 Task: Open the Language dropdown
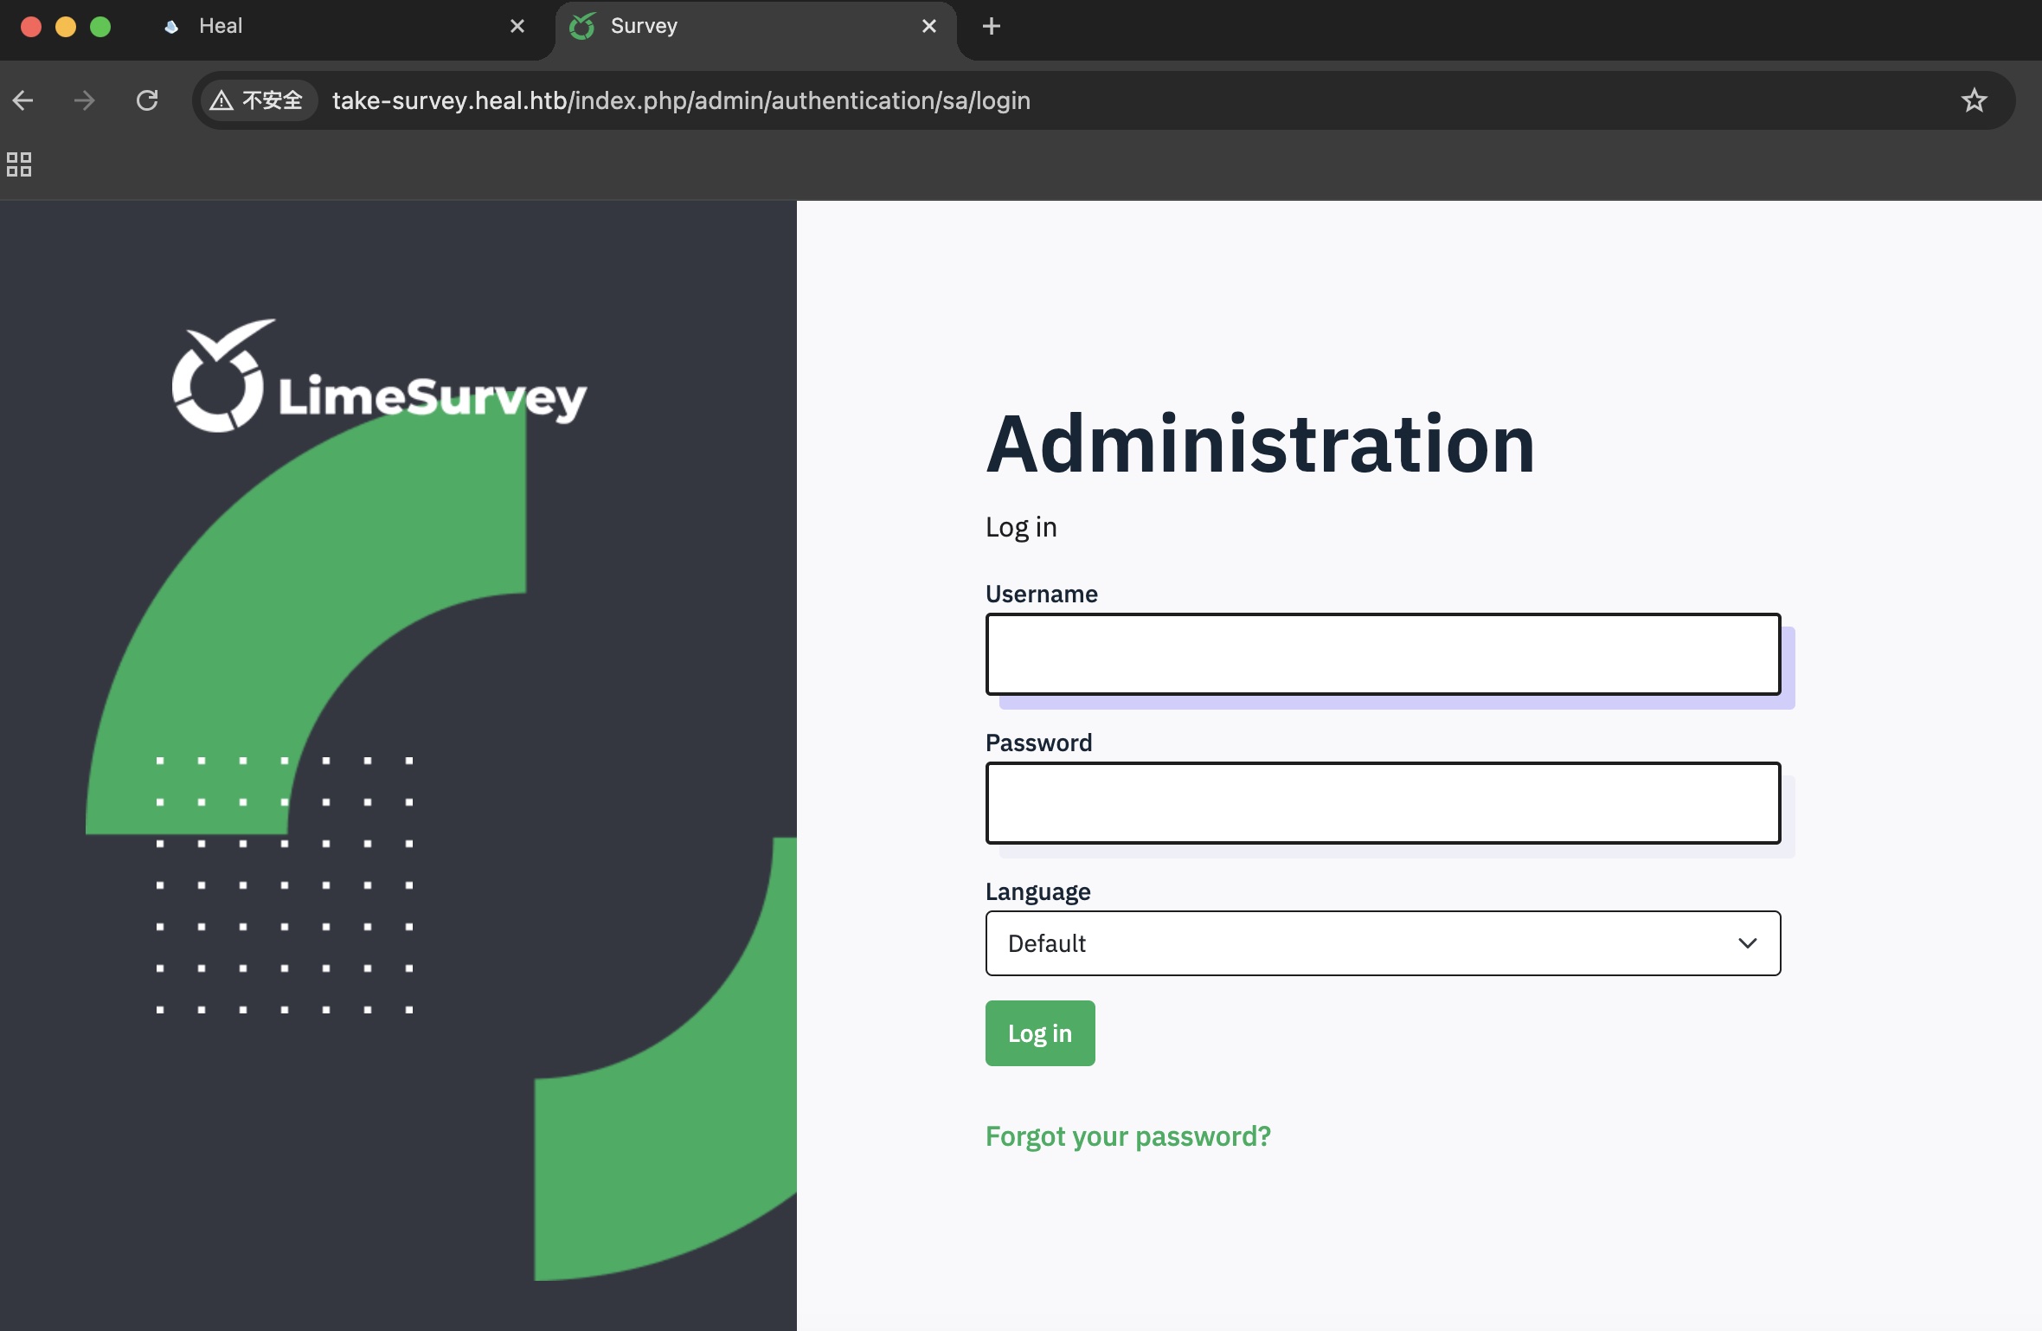click(x=1382, y=943)
